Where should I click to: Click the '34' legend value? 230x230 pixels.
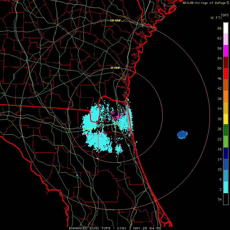pos(220,109)
